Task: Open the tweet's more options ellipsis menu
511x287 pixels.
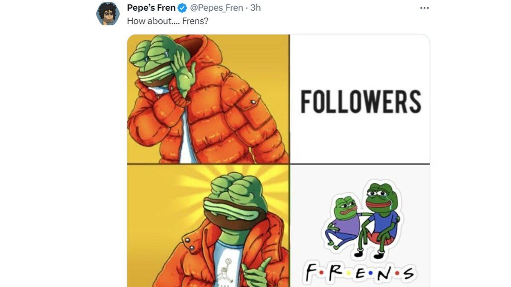Action: [x=424, y=8]
